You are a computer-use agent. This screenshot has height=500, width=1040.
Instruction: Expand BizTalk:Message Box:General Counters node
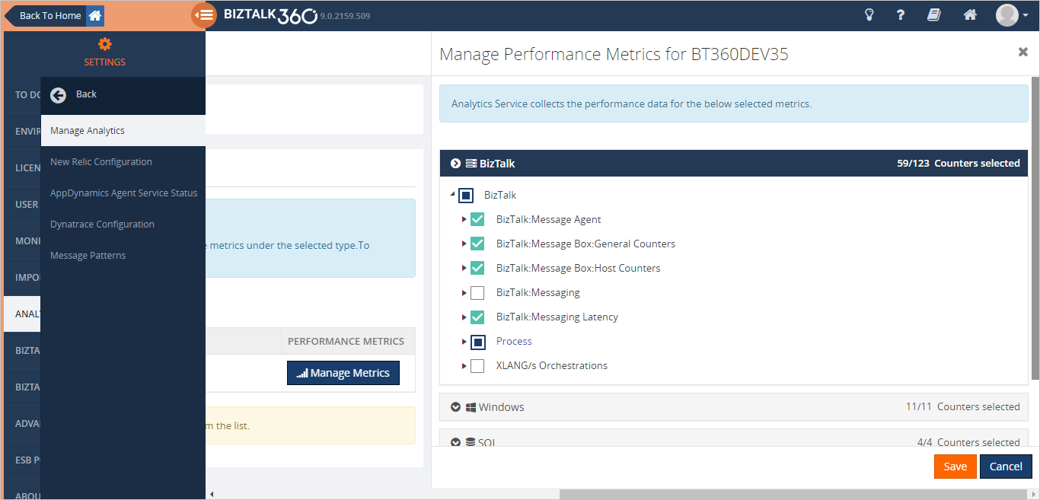click(464, 244)
